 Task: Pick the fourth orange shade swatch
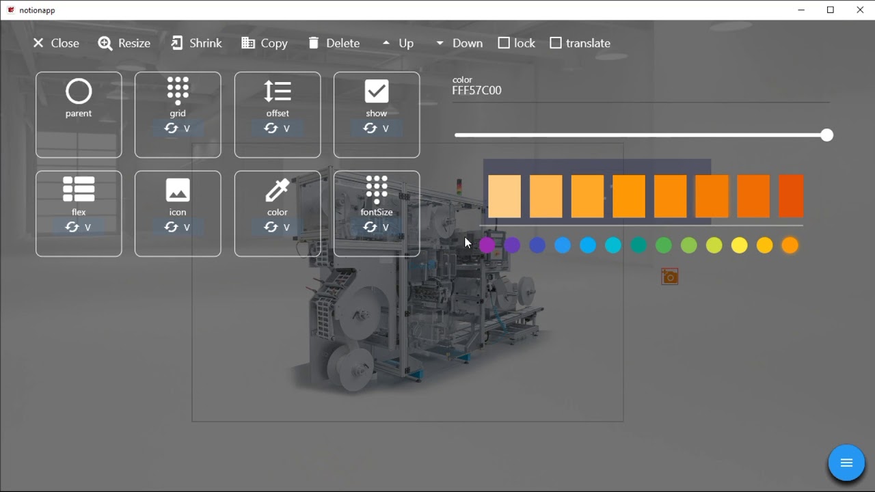(x=629, y=197)
